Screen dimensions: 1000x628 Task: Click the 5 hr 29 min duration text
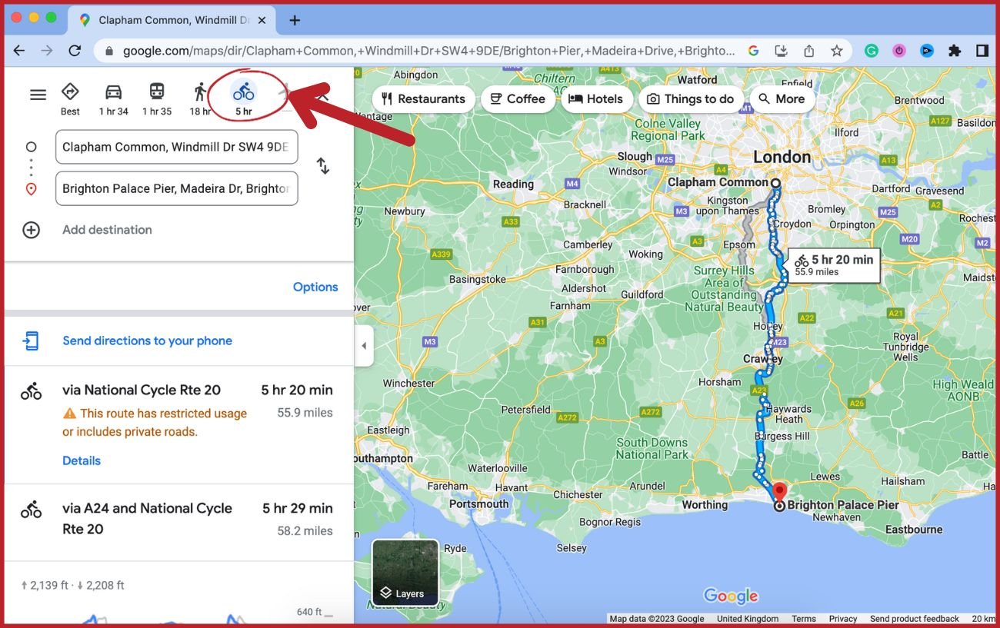(x=298, y=508)
